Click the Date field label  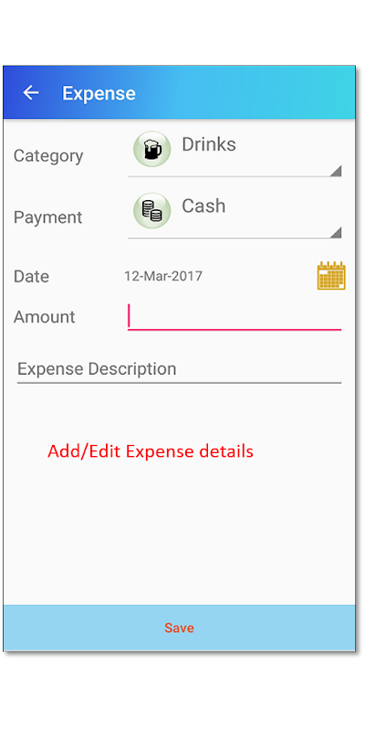[x=31, y=277]
